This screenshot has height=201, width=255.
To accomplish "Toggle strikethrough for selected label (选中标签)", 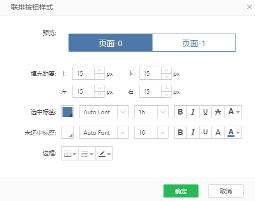I will coord(218,112).
